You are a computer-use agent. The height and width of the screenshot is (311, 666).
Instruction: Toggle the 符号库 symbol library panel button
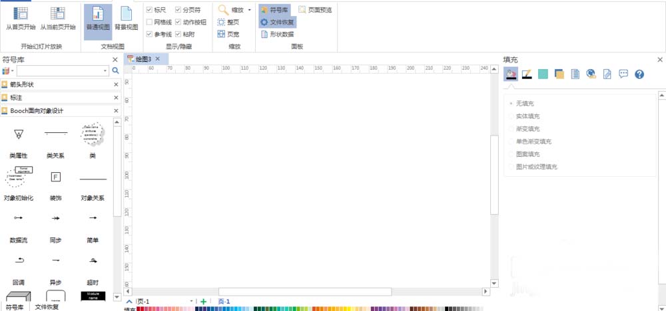274,10
